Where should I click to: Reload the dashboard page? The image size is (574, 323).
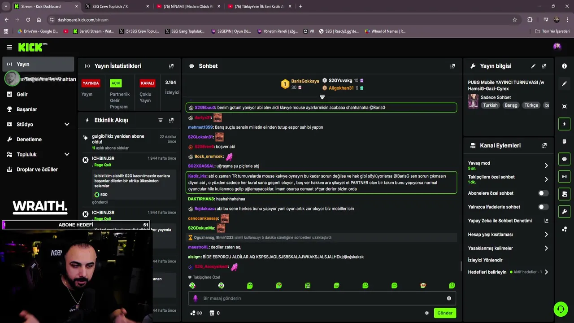point(28,20)
